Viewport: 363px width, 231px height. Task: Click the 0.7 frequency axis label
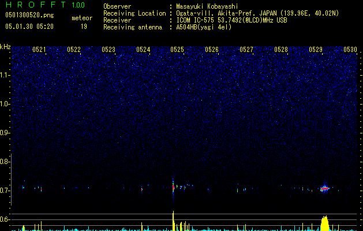tap(5, 191)
